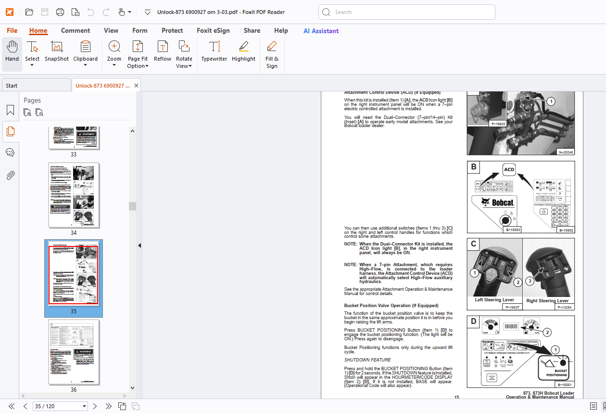
Task: Click the Redo arrow icon
Action: click(106, 12)
